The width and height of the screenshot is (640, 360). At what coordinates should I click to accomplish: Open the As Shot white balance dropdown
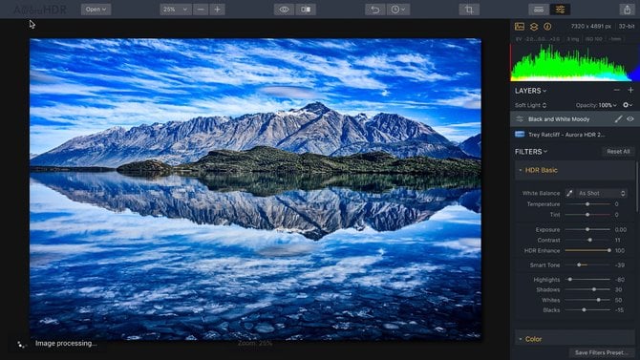pyautogui.click(x=601, y=193)
